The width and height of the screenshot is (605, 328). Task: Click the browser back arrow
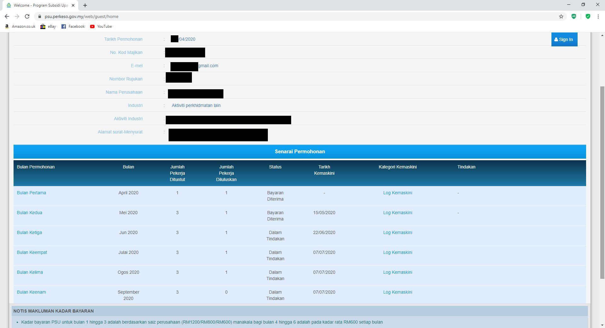click(x=7, y=16)
